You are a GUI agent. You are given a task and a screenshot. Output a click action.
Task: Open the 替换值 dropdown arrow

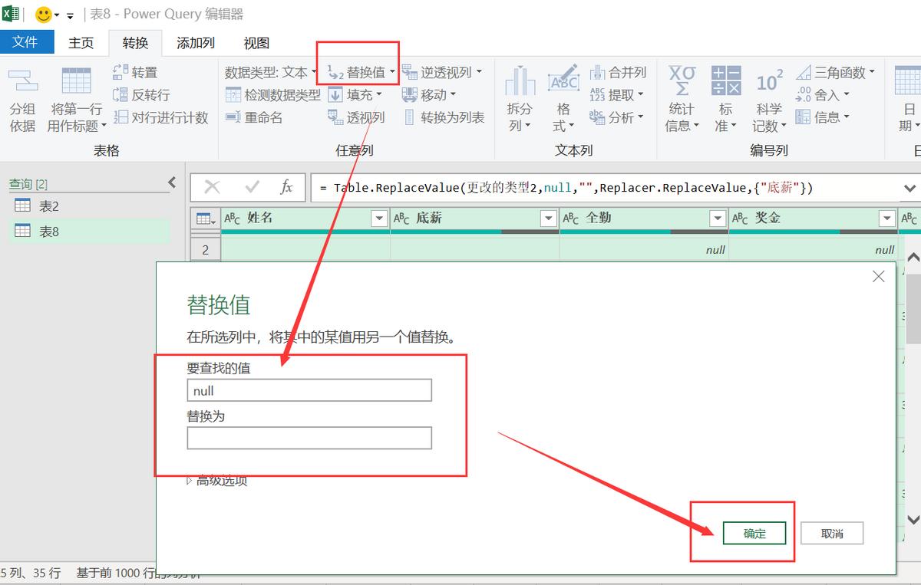[391, 72]
